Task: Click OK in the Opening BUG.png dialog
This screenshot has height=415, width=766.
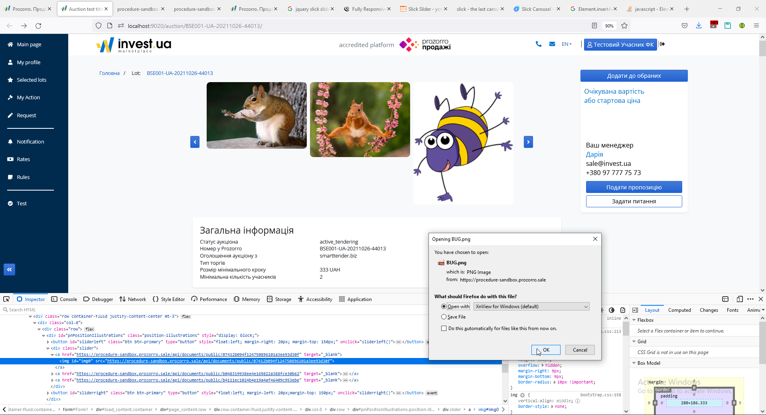Action: 546,350
